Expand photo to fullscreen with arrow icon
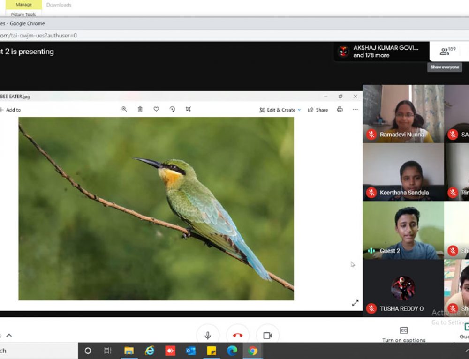 click(355, 303)
